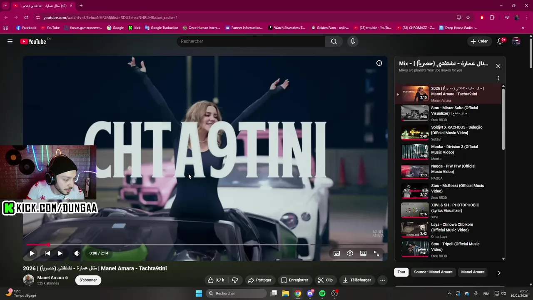Toggle subtitles on the player

(337, 253)
